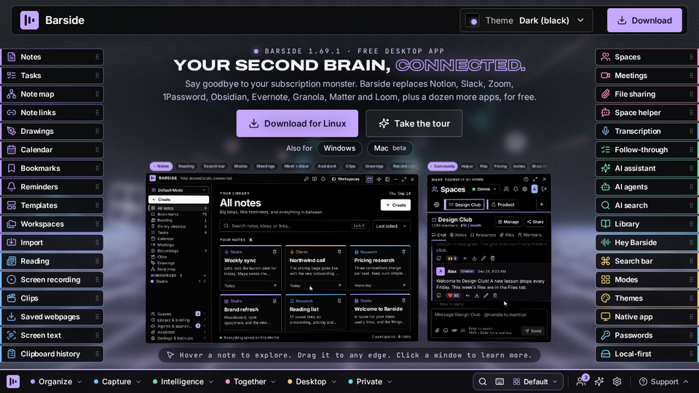
Task: Open Passwords in the right sidebar
Action: click(x=647, y=336)
